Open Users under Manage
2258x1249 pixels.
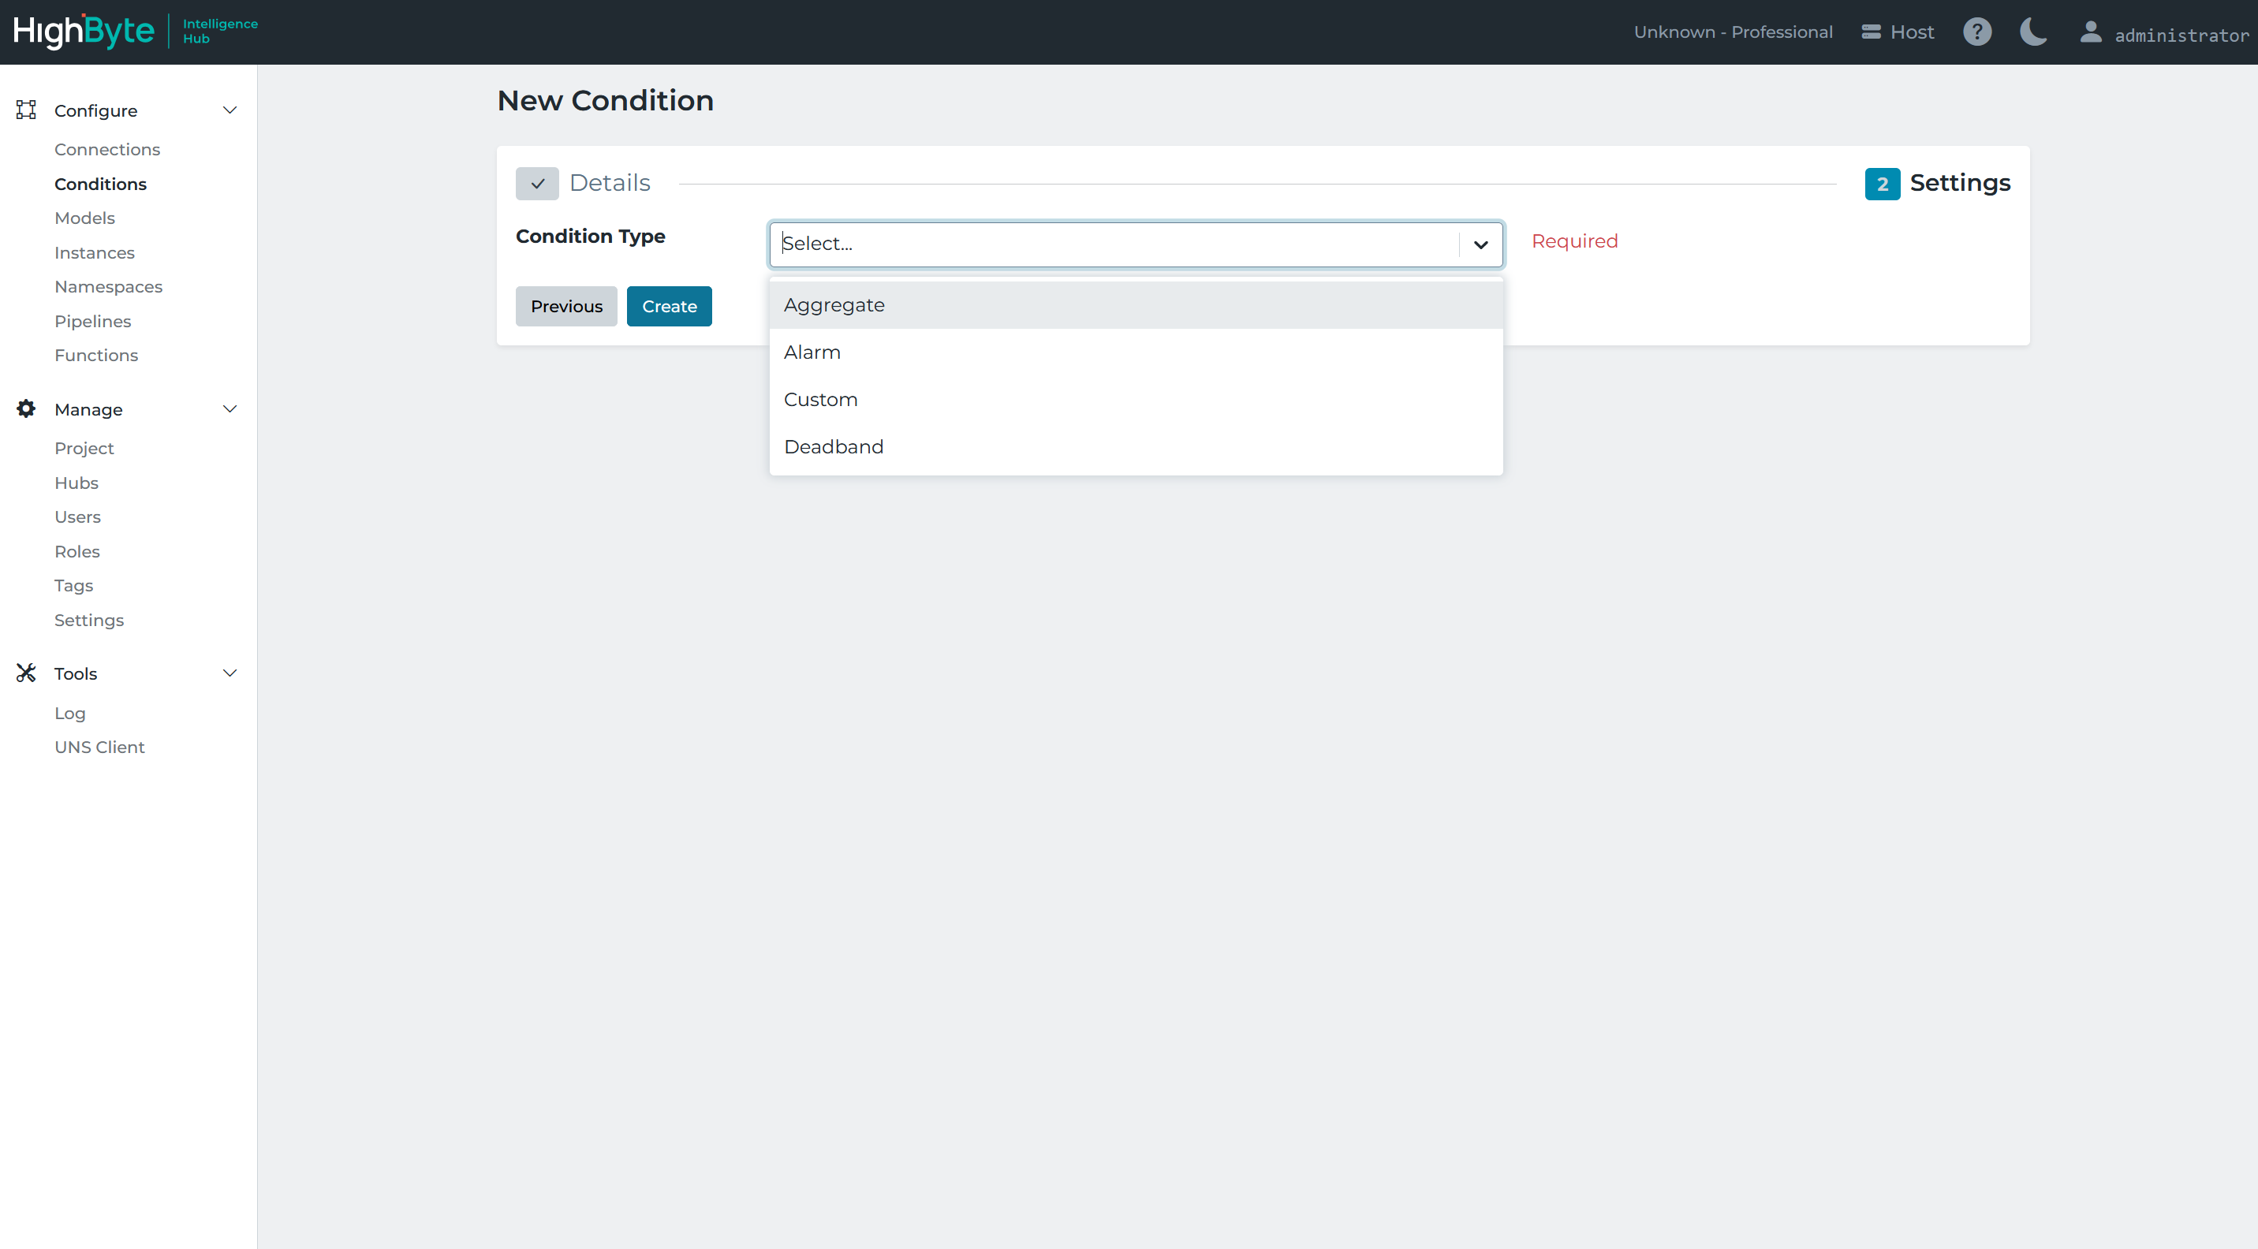coord(77,517)
